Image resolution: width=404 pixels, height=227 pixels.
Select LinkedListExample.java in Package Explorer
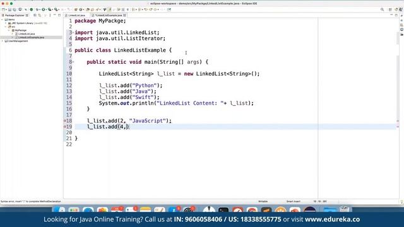tap(31, 38)
